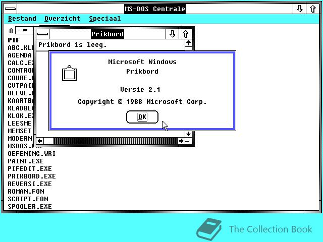Select the CALC.E file entry

[x=20, y=63]
